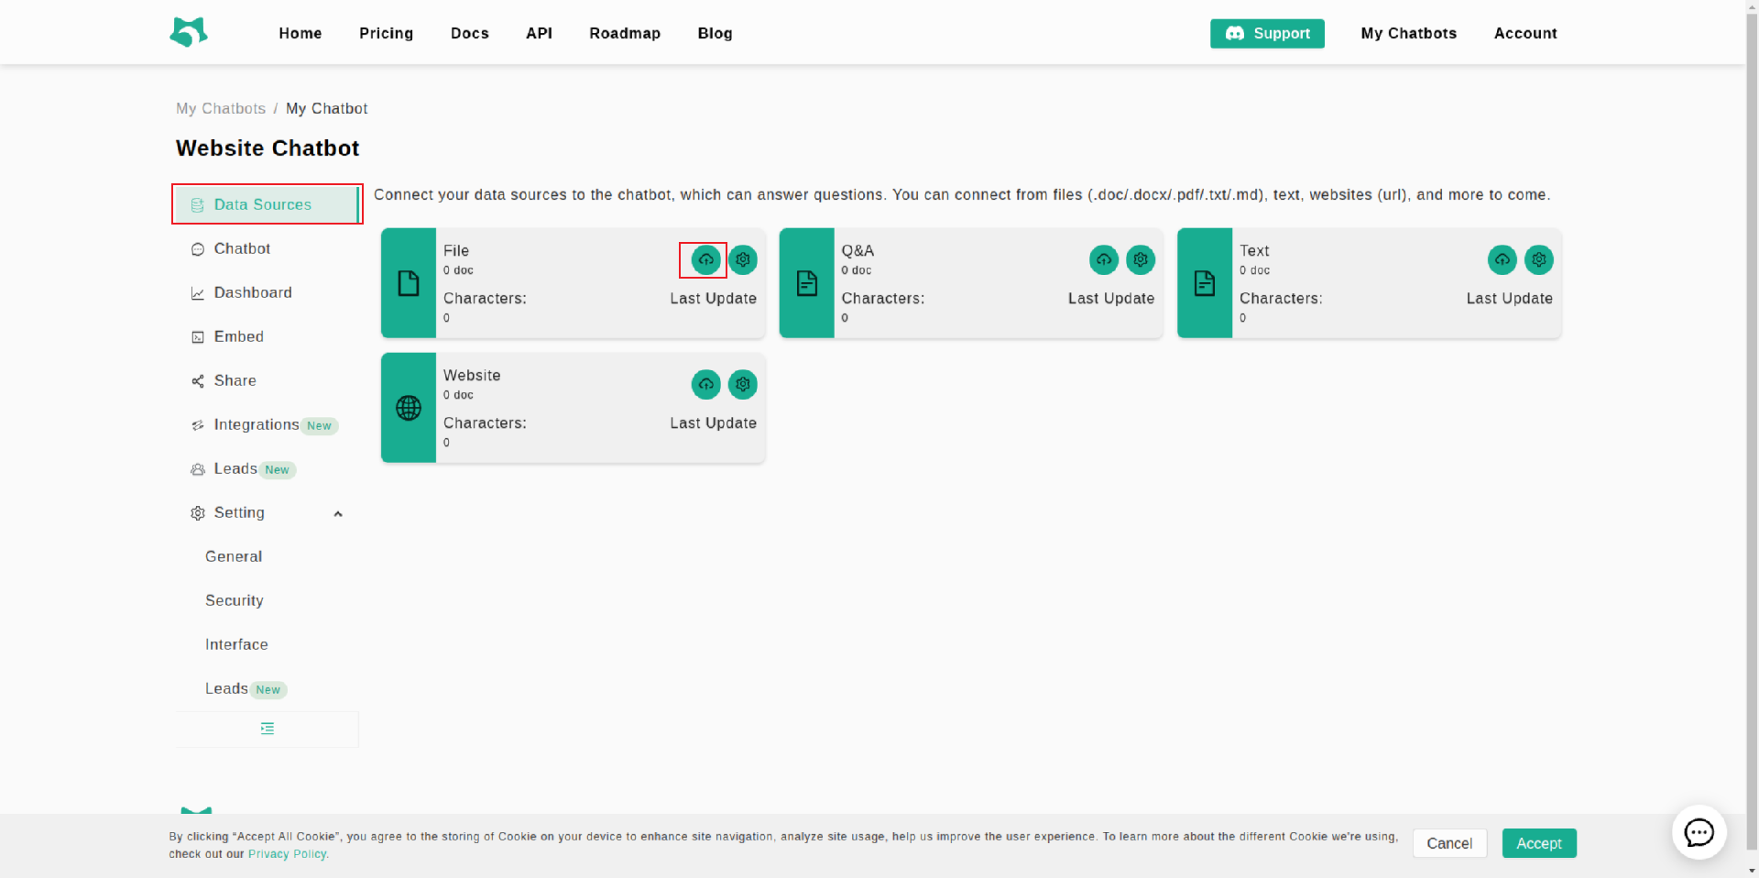
Task: Open the main Leads sidebar item
Action: (x=266, y=468)
